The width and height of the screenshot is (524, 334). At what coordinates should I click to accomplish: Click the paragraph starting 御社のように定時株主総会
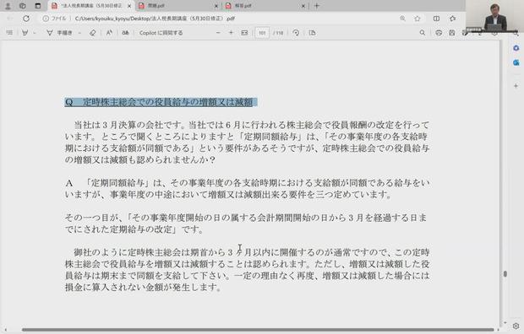247,270
